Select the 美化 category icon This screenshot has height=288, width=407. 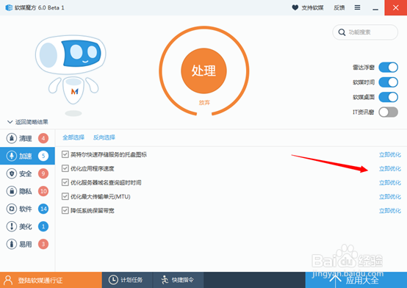coord(12,226)
